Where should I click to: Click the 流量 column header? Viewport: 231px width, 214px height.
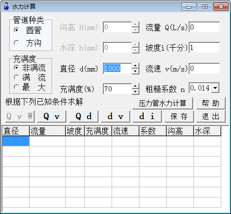[48, 131]
